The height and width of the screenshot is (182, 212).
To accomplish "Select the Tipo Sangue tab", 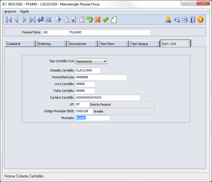I will pos(144,44).
